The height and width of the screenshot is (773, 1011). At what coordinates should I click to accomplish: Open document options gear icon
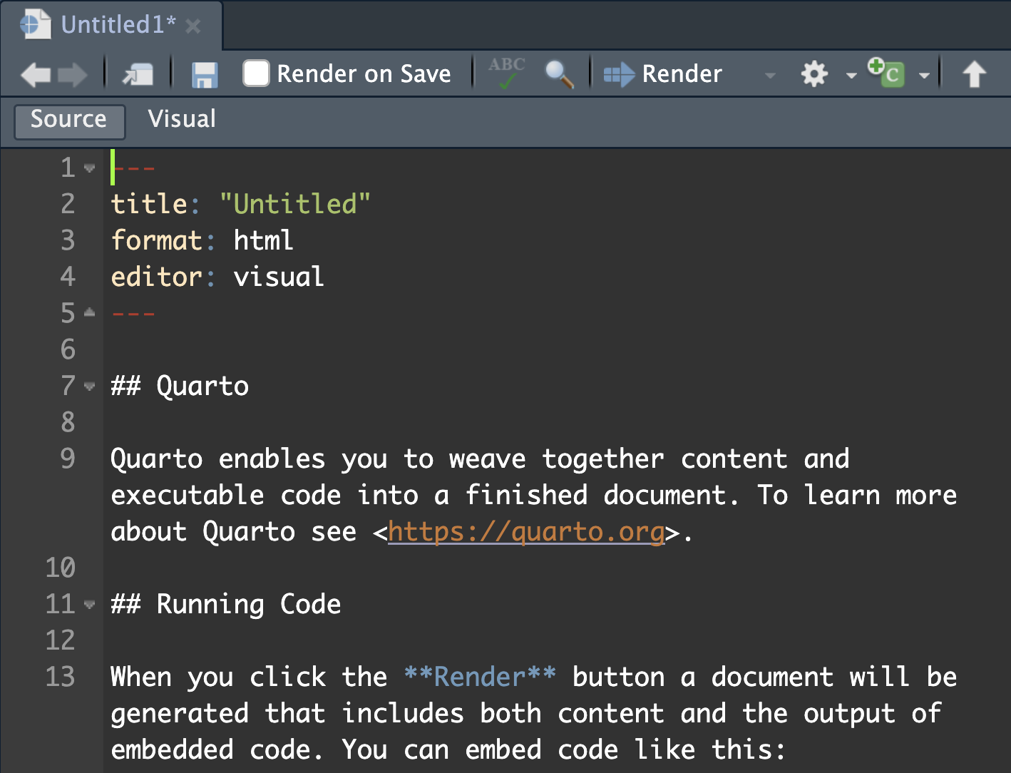[814, 74]
